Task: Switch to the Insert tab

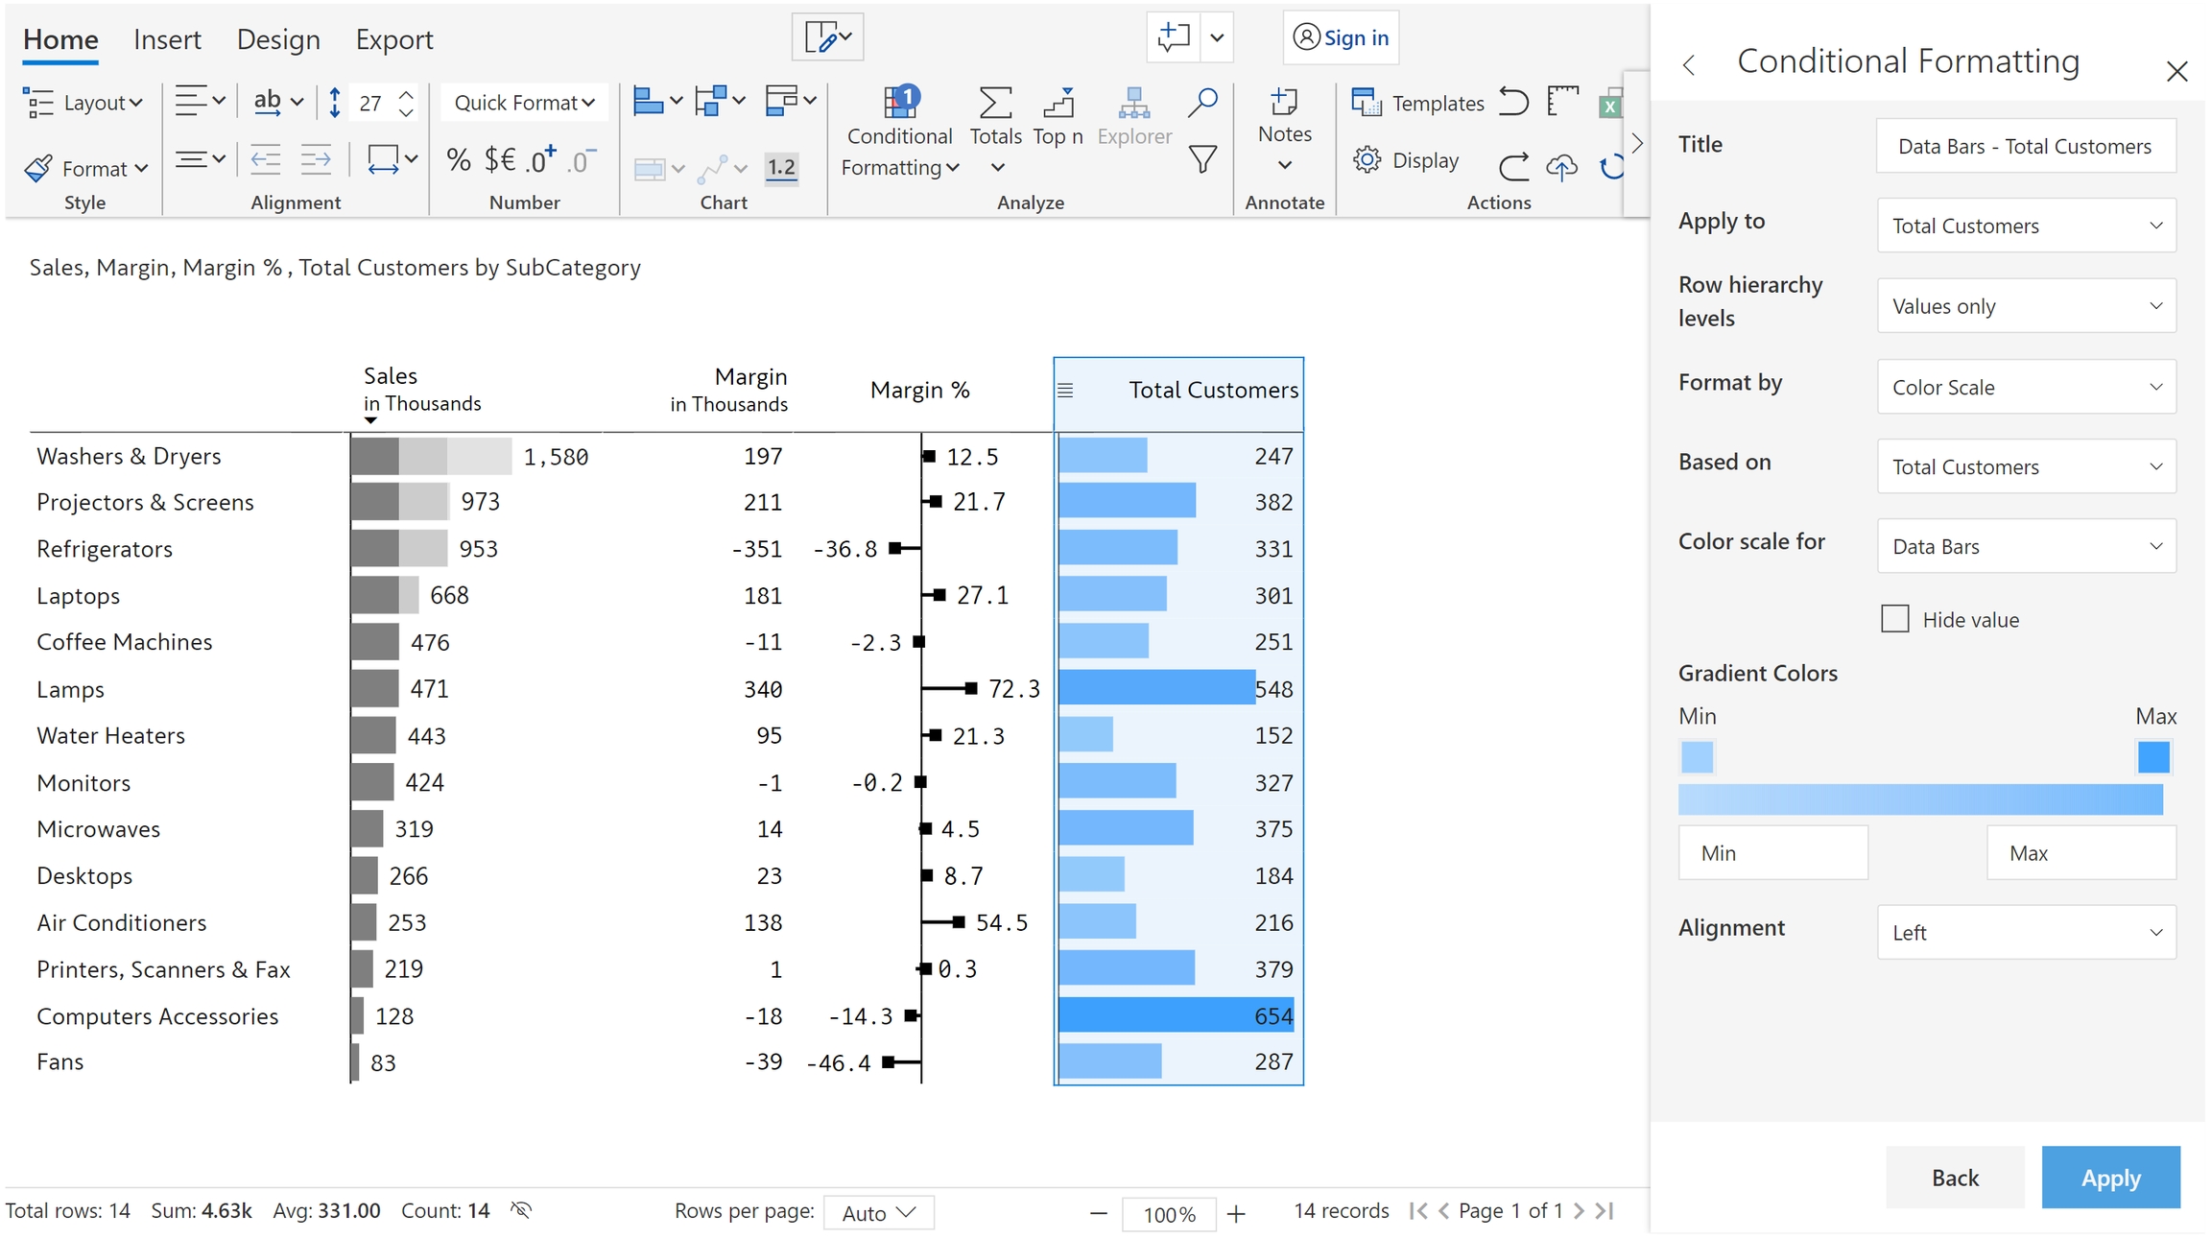Action: point(167,39)
